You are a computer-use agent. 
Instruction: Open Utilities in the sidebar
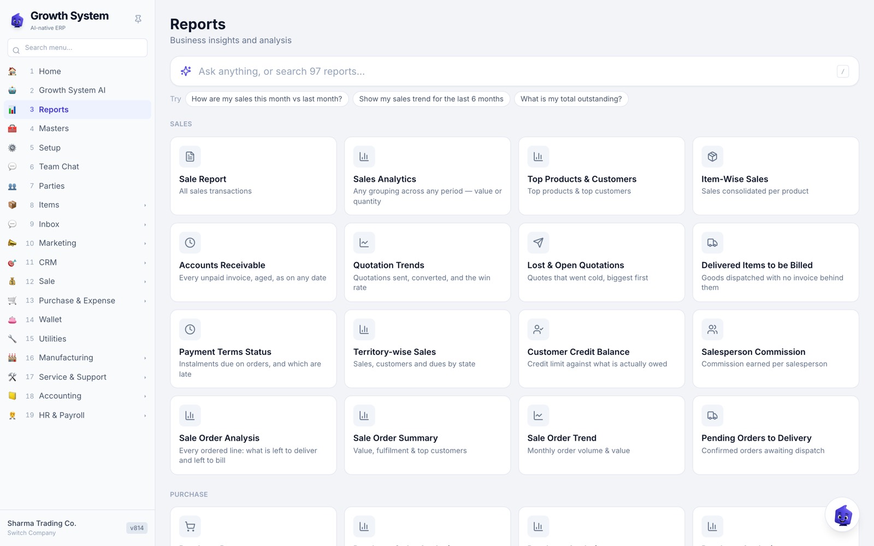(x=78, y=339)
